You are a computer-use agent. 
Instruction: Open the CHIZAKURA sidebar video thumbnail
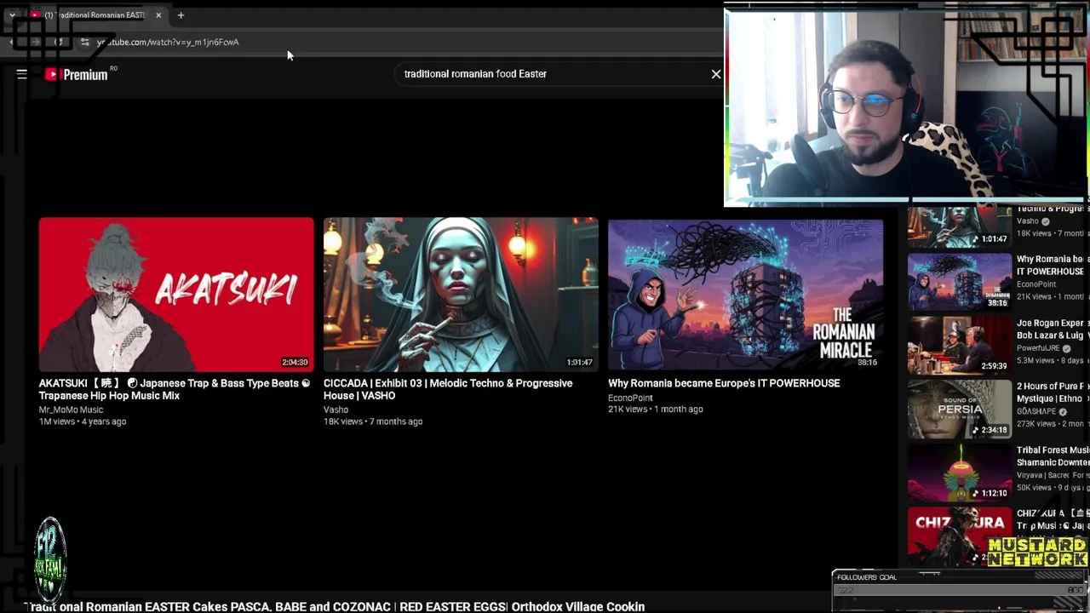(x=960, y=536)
